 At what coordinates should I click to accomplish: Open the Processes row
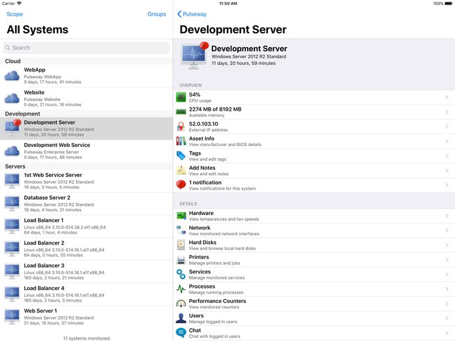pos(314,289)
